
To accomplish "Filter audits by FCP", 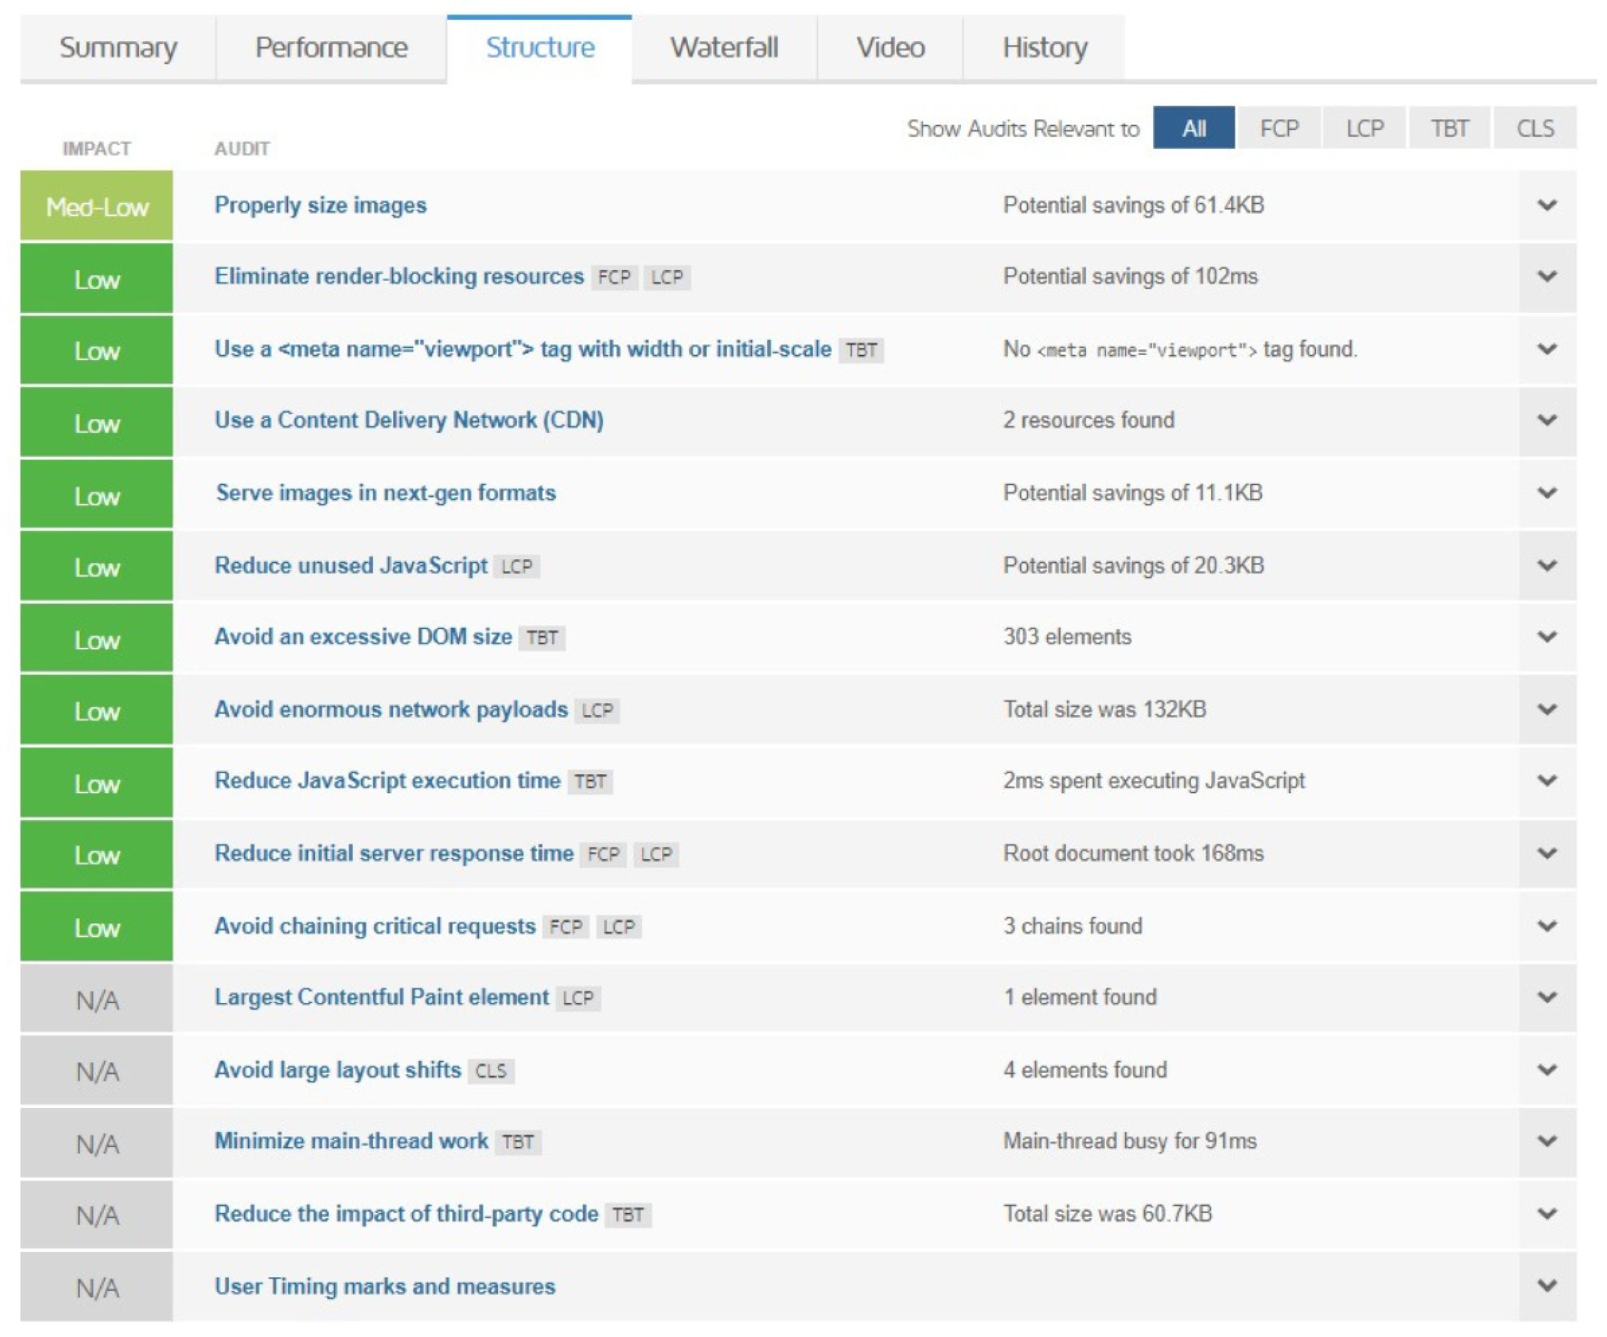I will click(1278, 128).
